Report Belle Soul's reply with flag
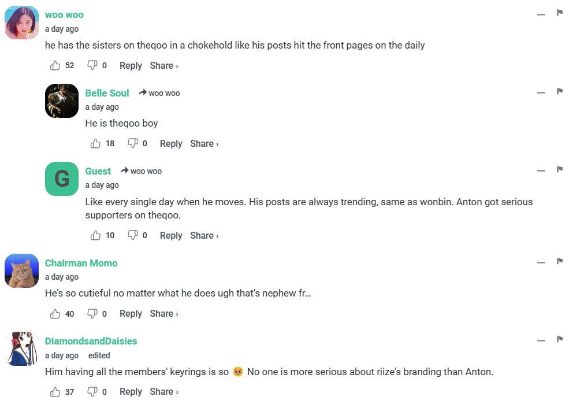Image resolution: width=569 pixels, height=404 pixels. 559,91
